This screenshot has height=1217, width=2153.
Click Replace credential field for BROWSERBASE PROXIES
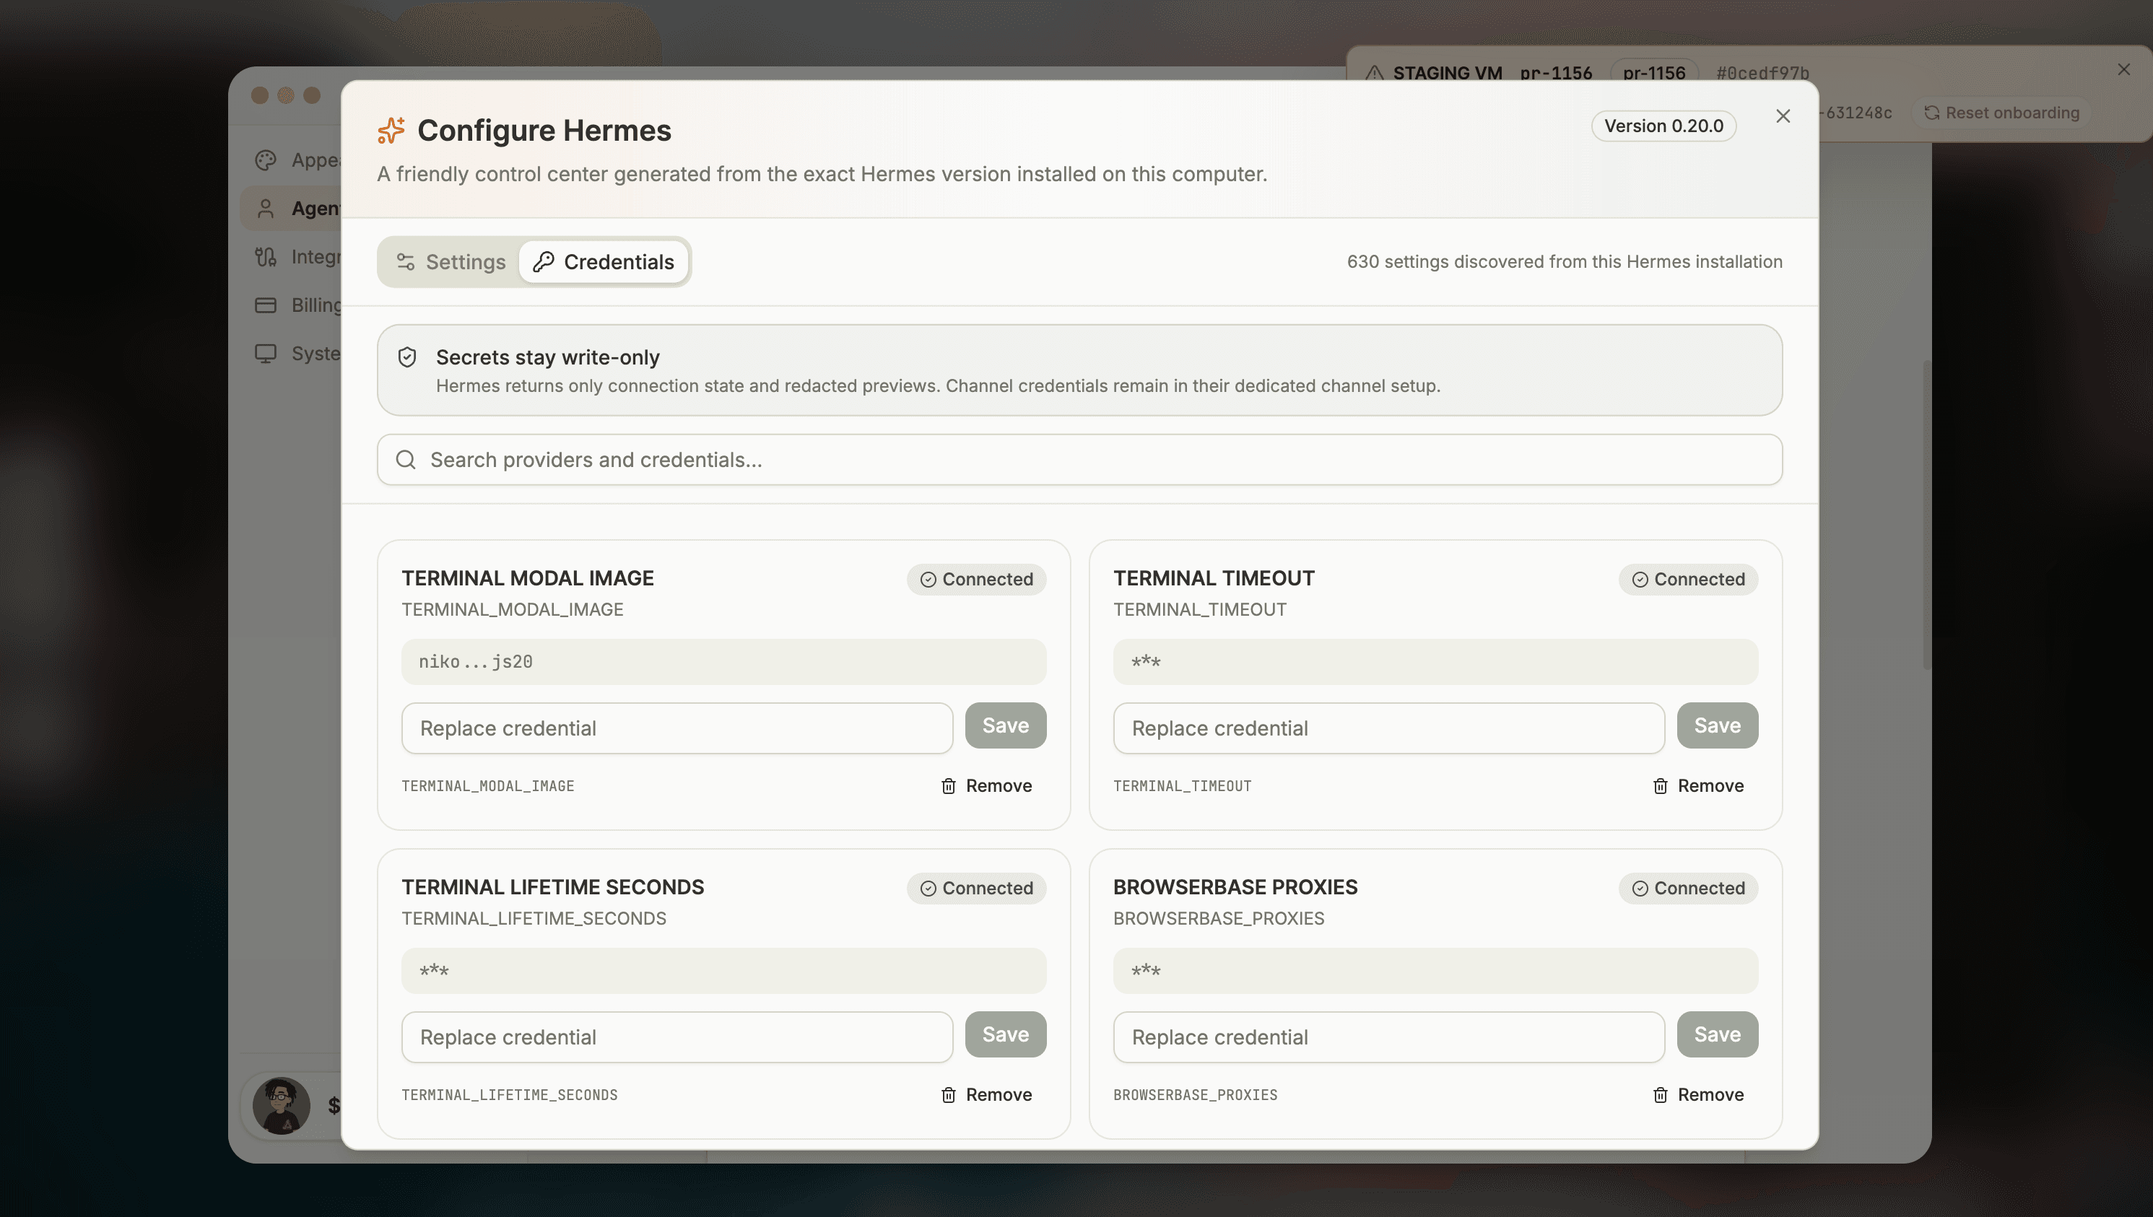1388,1037
